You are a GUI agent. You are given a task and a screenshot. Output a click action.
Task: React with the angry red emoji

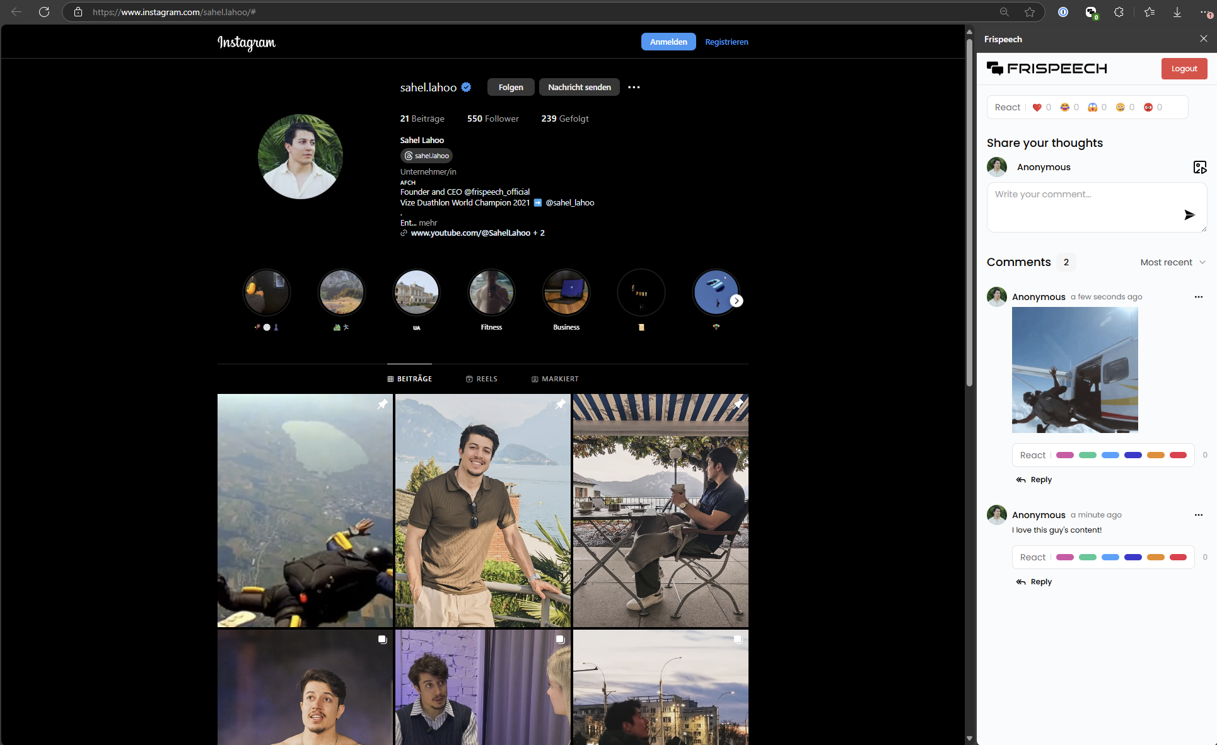pyautogui.click(x=1148, y=107)
